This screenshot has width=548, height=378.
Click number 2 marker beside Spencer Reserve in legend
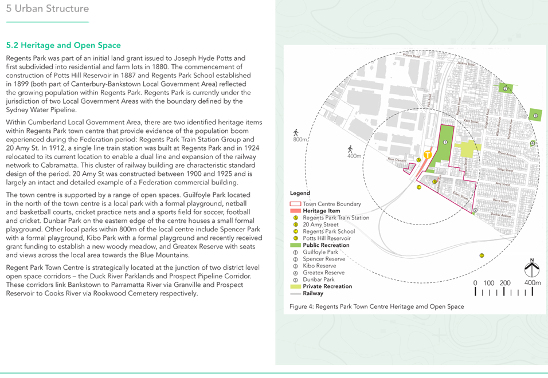click(296, 259)
